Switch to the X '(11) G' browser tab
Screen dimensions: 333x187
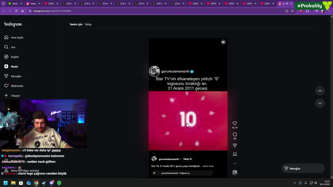[x=123, y=4]
